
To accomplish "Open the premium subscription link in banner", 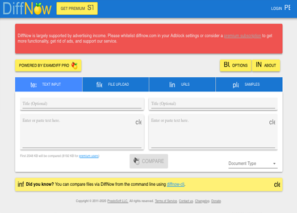I will tap(242, 36).
